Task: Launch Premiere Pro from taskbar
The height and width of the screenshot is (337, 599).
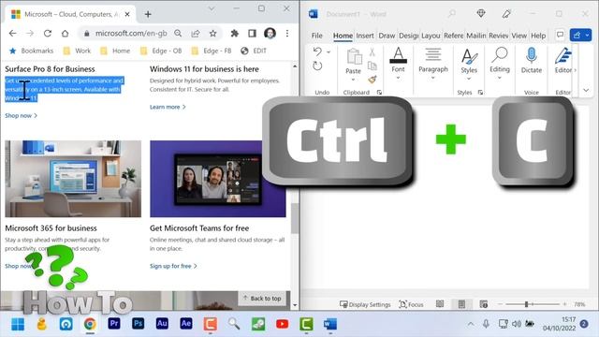Action: 114,324
